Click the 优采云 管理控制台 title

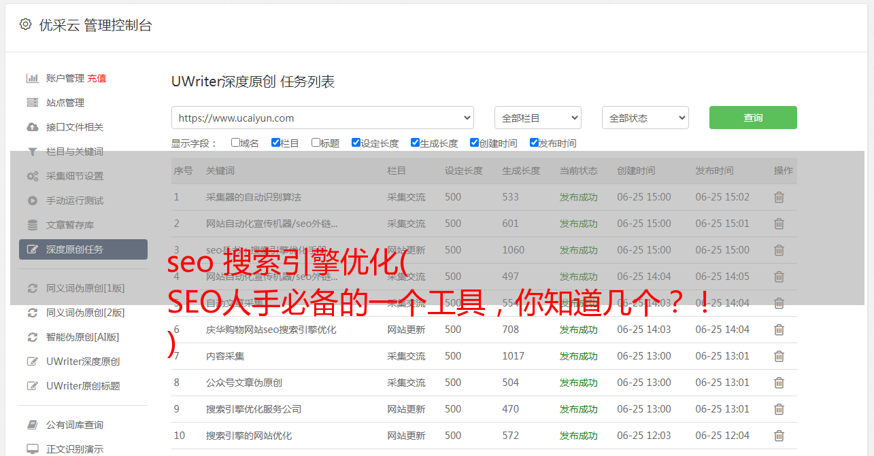95,25
